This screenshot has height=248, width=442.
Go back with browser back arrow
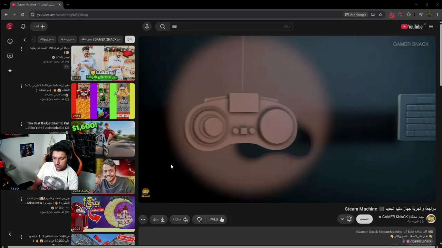pos(6,14)
